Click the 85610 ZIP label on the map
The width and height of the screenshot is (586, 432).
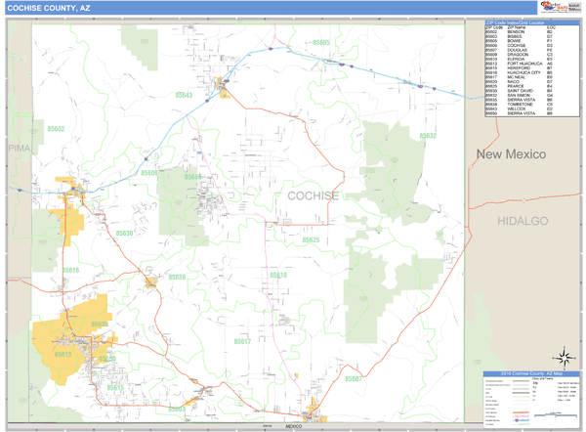278,276
